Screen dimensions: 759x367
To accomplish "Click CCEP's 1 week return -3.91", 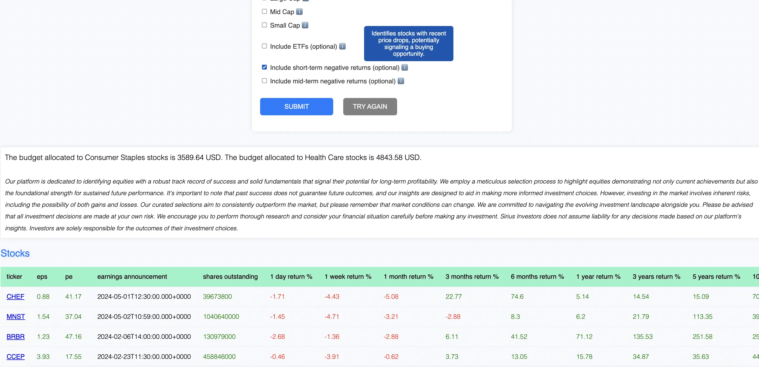I will tap(332, 357).
